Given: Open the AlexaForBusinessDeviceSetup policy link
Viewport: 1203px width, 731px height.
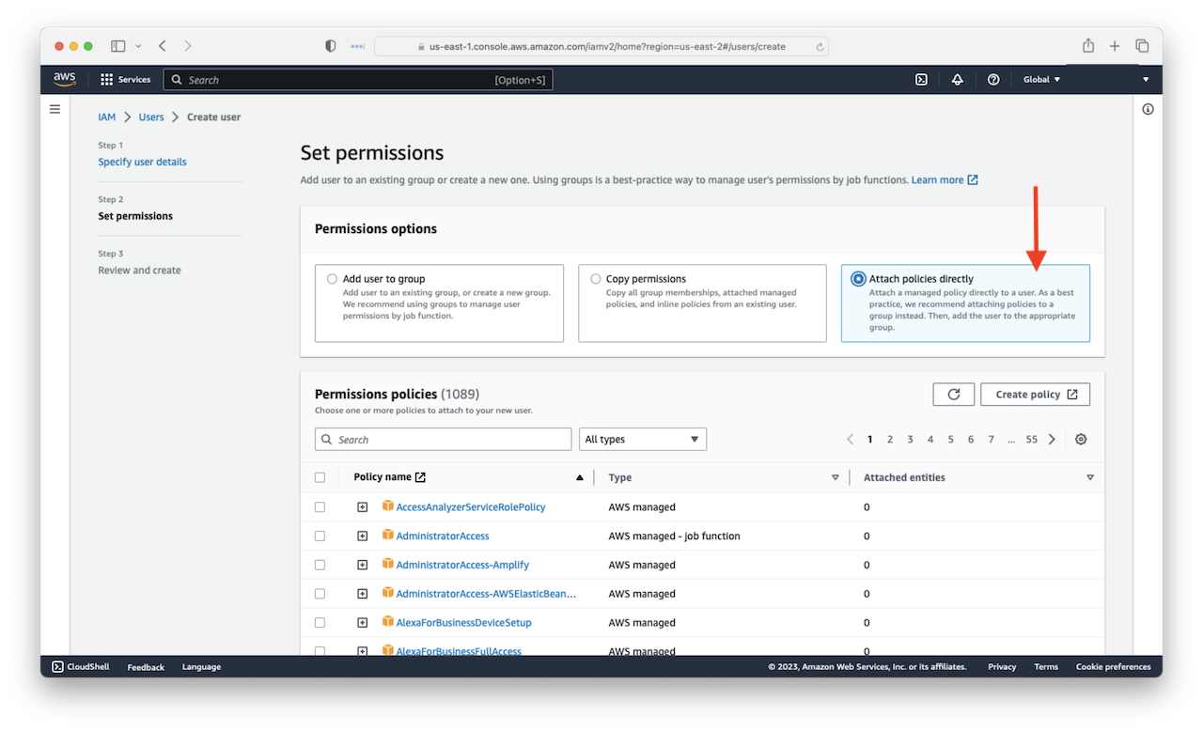Looking at the screenshot, I should [x=464, y=623].
